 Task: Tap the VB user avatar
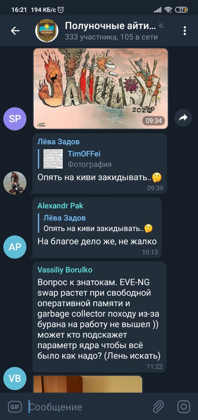(x=15, y=378)
